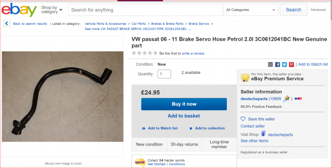The image size is (332, 168).
Task: Click the Nectar points logo
Action: point(140,162)
